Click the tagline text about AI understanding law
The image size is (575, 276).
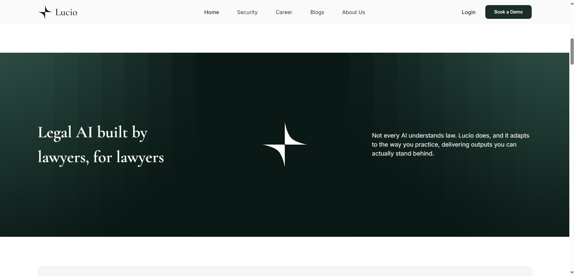click(450, 145)
